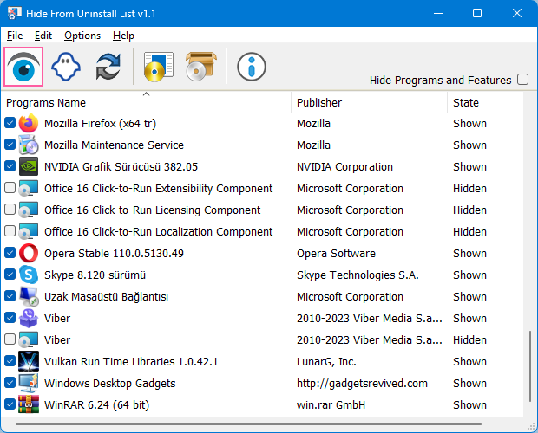Click the refresh arrows toolbar icon

[x=108, y=67]
